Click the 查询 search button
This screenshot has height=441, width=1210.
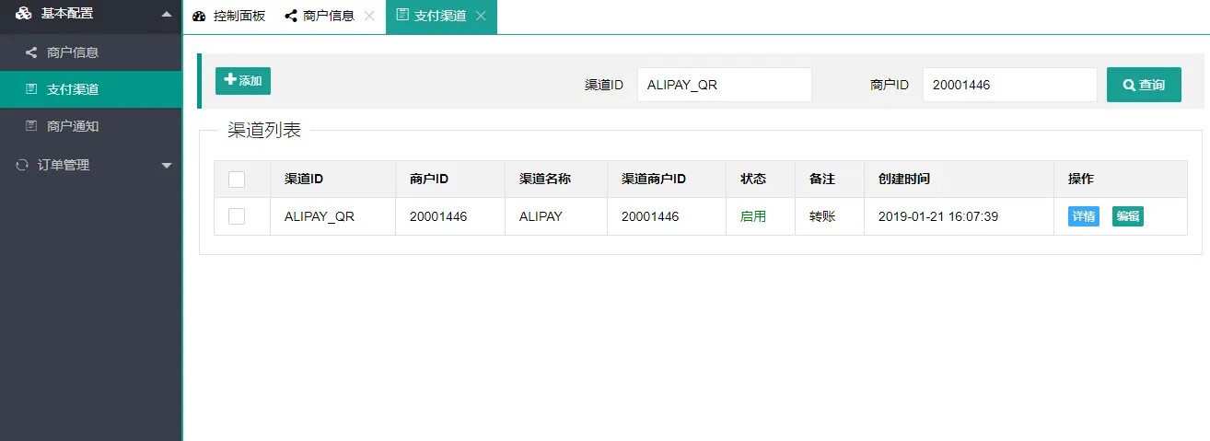pyautogui.click(x=1144, y=85)
